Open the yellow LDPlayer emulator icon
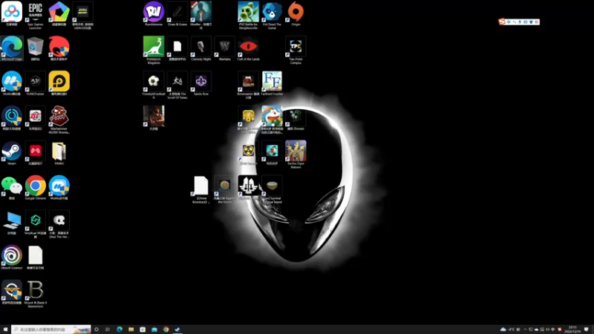The width and height of the screenshot is (594, 334). coord(59,84)
